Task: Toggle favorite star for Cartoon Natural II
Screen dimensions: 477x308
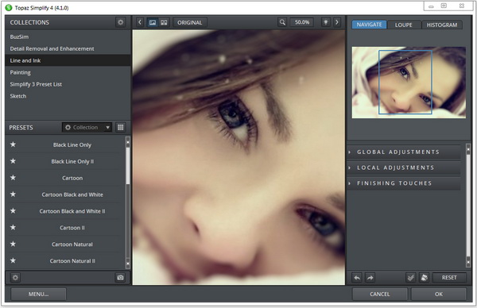Action: pos(13,260)
